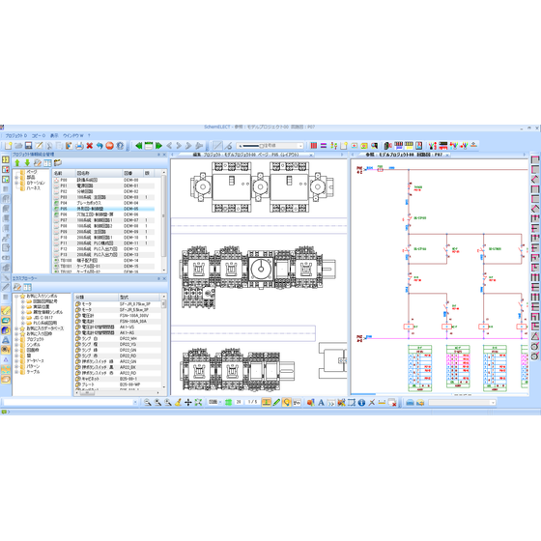The width and height of the screenshot is (541, 541).
Task: Expand the 部品 node in project tree
Action: [x=16, y=178]
